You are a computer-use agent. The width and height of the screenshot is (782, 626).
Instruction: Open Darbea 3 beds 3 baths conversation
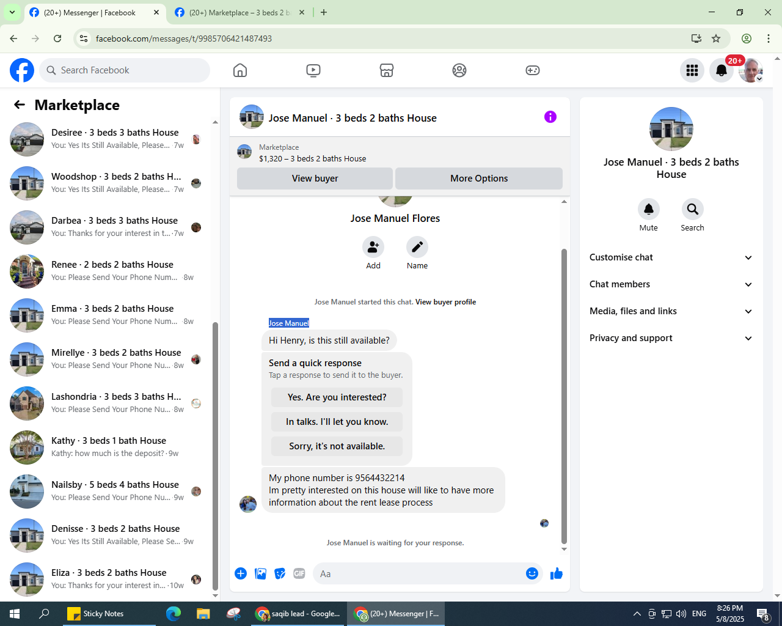coord(108,227)
